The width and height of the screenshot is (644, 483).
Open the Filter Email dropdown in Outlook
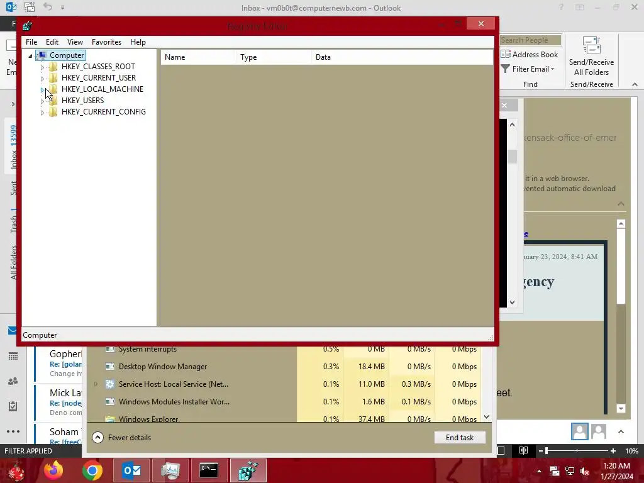tap(528, 69)
